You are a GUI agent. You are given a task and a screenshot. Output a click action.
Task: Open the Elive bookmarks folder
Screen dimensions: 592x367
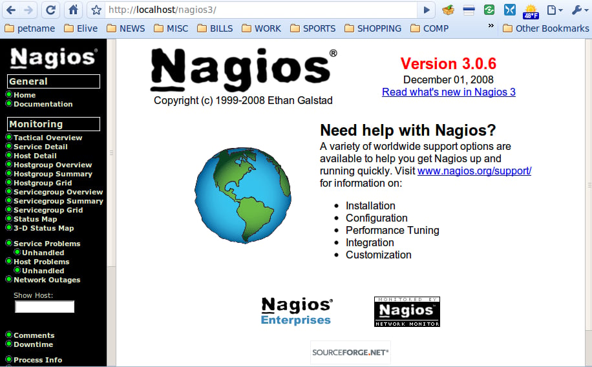point(80,28)
